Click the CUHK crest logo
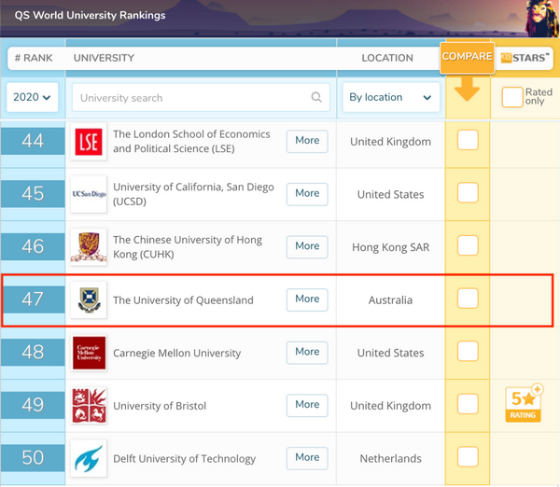This screenshot has height=487, width=560. (89, 246)
